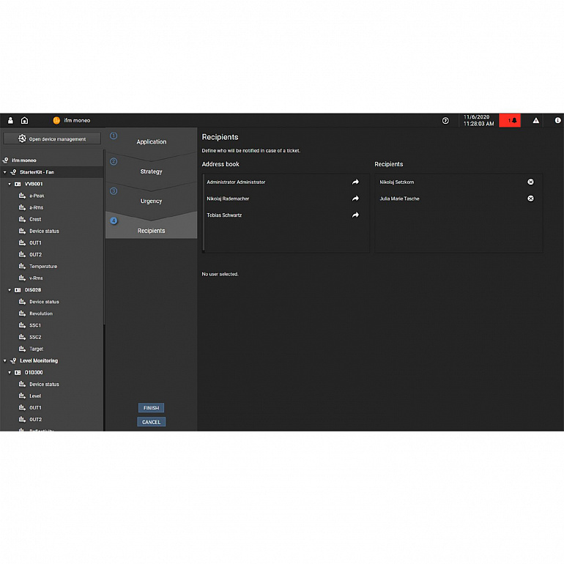Select Tobias Schwartz in address book
Viewport: 564px width, 564px height.
(224, 215)
